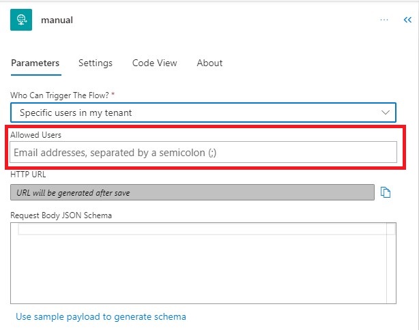Click the JSON schema editor vertical scrollbar
The image size is (419, 330).
click(x=391, y=266)
